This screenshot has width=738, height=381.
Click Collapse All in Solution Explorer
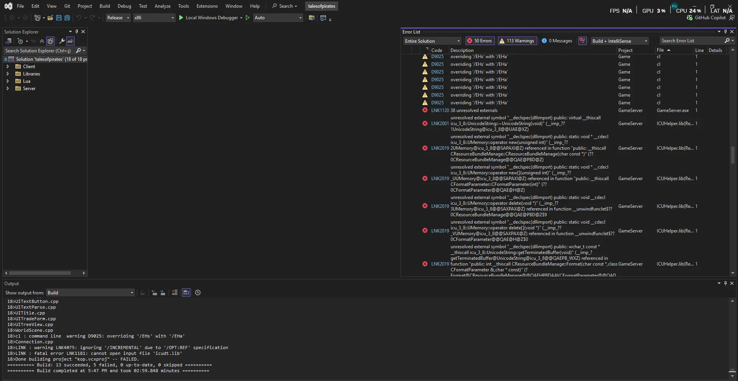tap(42, 41)
